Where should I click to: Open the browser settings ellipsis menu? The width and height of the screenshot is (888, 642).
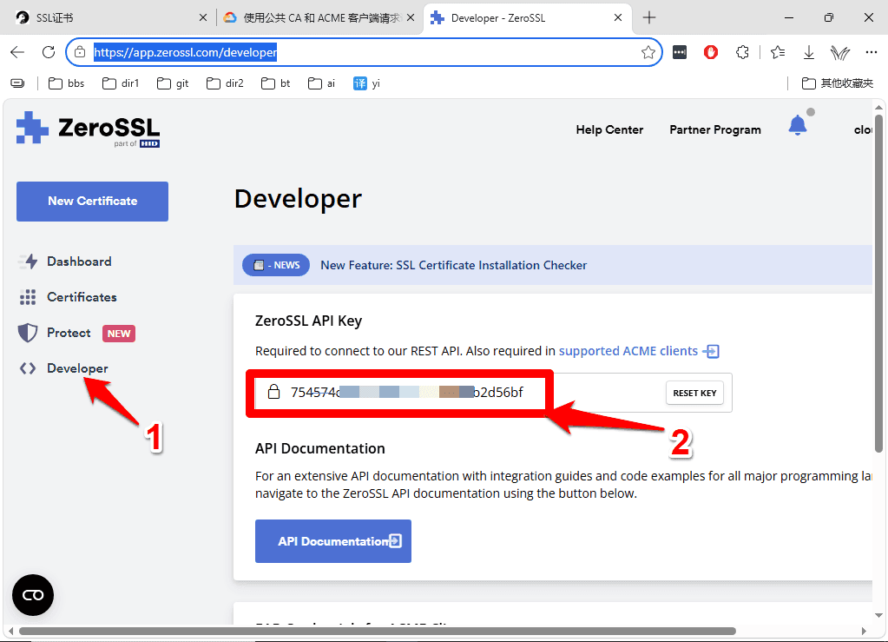point(871,53)
